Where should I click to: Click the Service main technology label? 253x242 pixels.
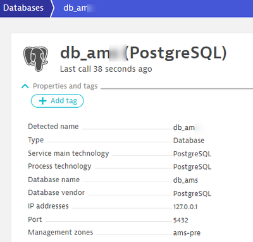(x=68, y=153)
